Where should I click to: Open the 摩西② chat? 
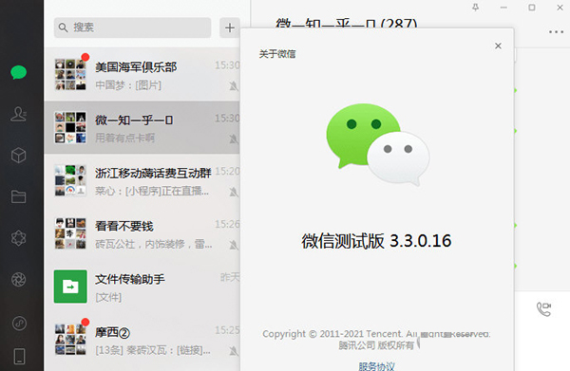142,340
